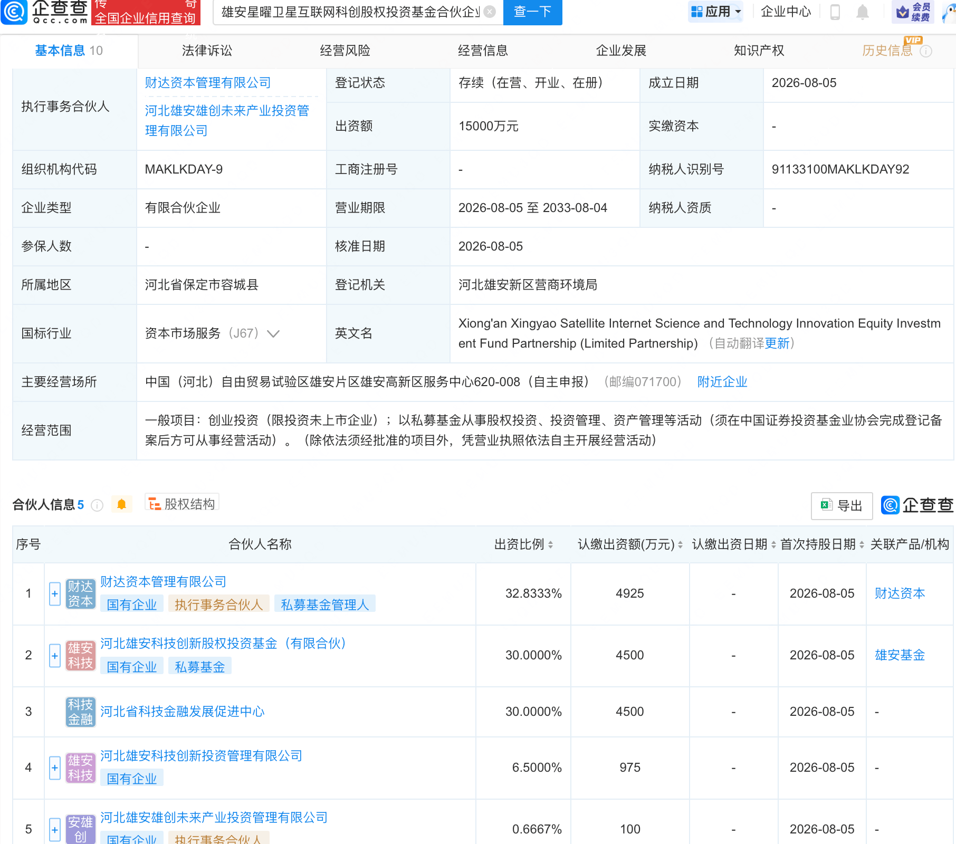
Task: Click the 查一下 search button
Action: pyautogui.click(x=532, y=12)
